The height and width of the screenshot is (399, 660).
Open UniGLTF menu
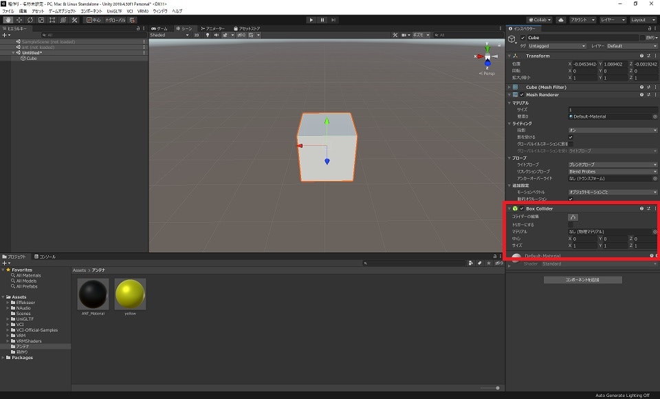pyautogui.click(x=114, y=12)
